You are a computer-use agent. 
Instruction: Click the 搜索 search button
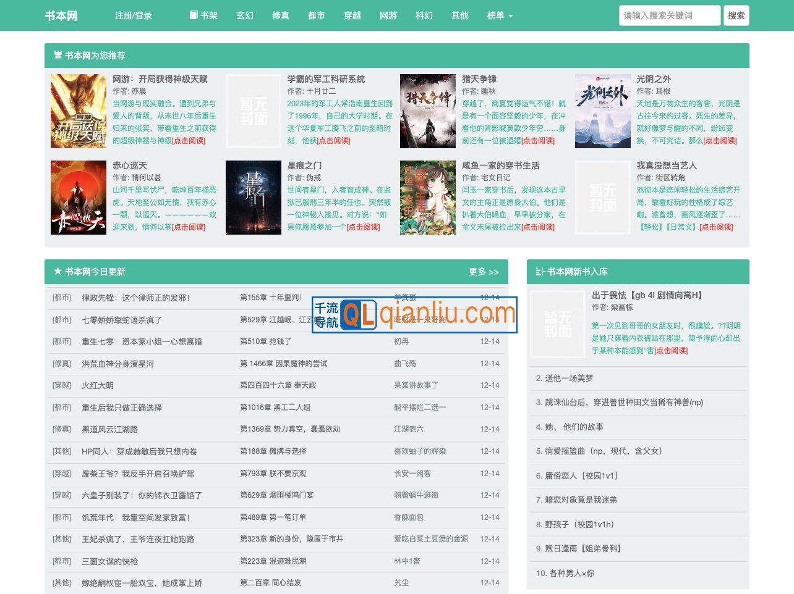(x=736, y=15)
